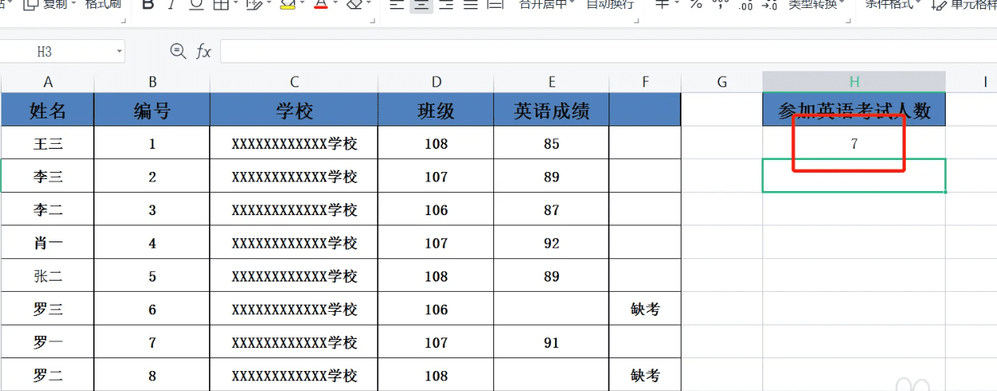Select the 学校 header cell
The height and width of the screenshot is (391, 997).
tap(294, 110)
